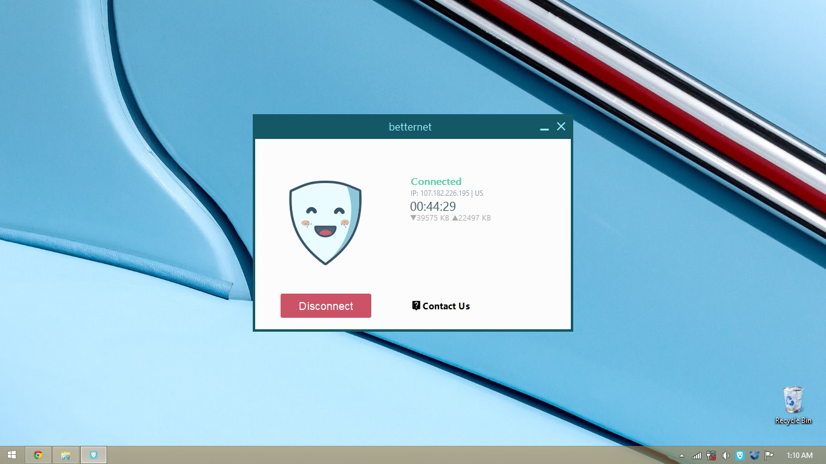Click the betternet taskbar button
Screen dimensions: 826x464
(94, 455)
